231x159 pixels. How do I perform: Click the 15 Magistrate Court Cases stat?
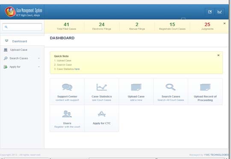(x=172, y=26)
